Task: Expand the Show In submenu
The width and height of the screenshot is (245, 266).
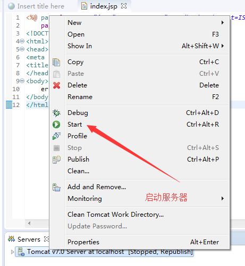Action: 147,46
